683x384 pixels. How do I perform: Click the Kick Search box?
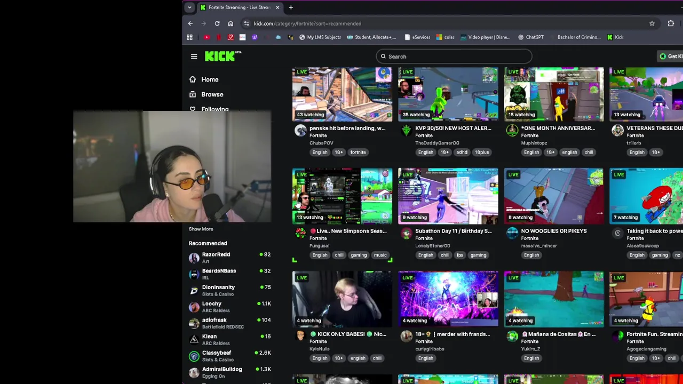click(454, 57)
